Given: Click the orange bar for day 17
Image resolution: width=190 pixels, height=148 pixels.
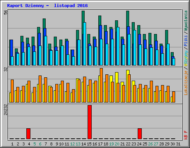Looking at the screenshot, I should coord(101,85).
